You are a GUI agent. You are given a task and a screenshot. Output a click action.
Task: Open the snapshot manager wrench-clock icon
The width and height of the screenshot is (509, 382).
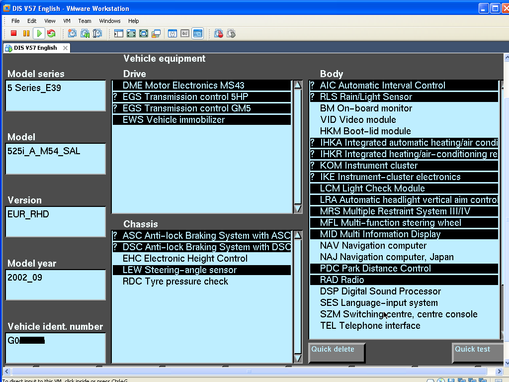click(x=97, y=33)
